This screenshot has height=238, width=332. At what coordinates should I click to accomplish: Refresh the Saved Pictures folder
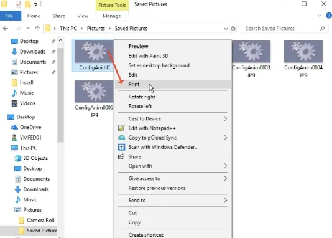(233, 29)
